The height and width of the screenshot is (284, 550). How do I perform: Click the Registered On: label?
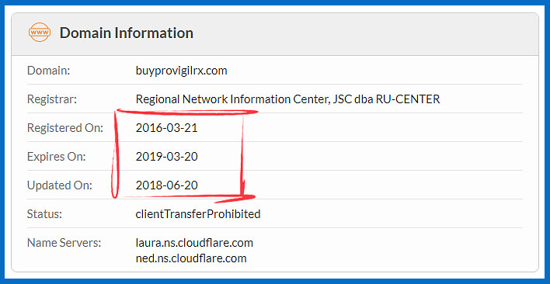coord(65,128)
